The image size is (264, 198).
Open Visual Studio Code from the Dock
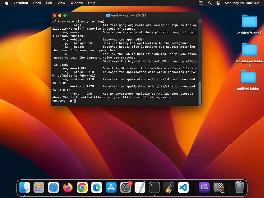pyautogui.click(x=183, y=187)
